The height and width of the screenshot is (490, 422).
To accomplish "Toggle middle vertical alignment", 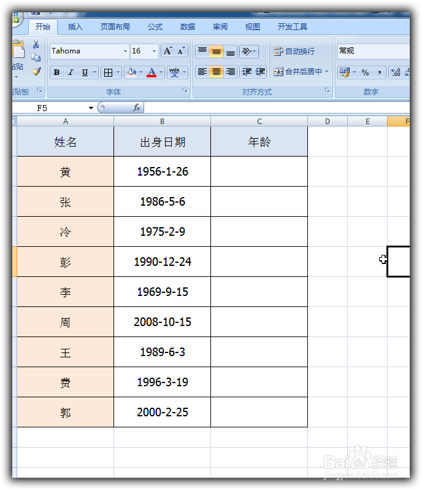I will 217,51.
